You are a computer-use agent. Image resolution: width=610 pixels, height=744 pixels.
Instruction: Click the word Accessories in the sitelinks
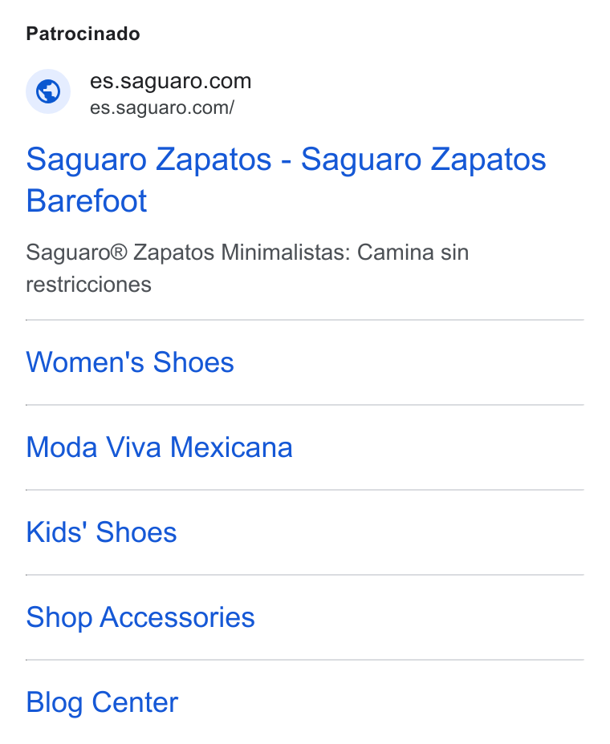point(177,617)
